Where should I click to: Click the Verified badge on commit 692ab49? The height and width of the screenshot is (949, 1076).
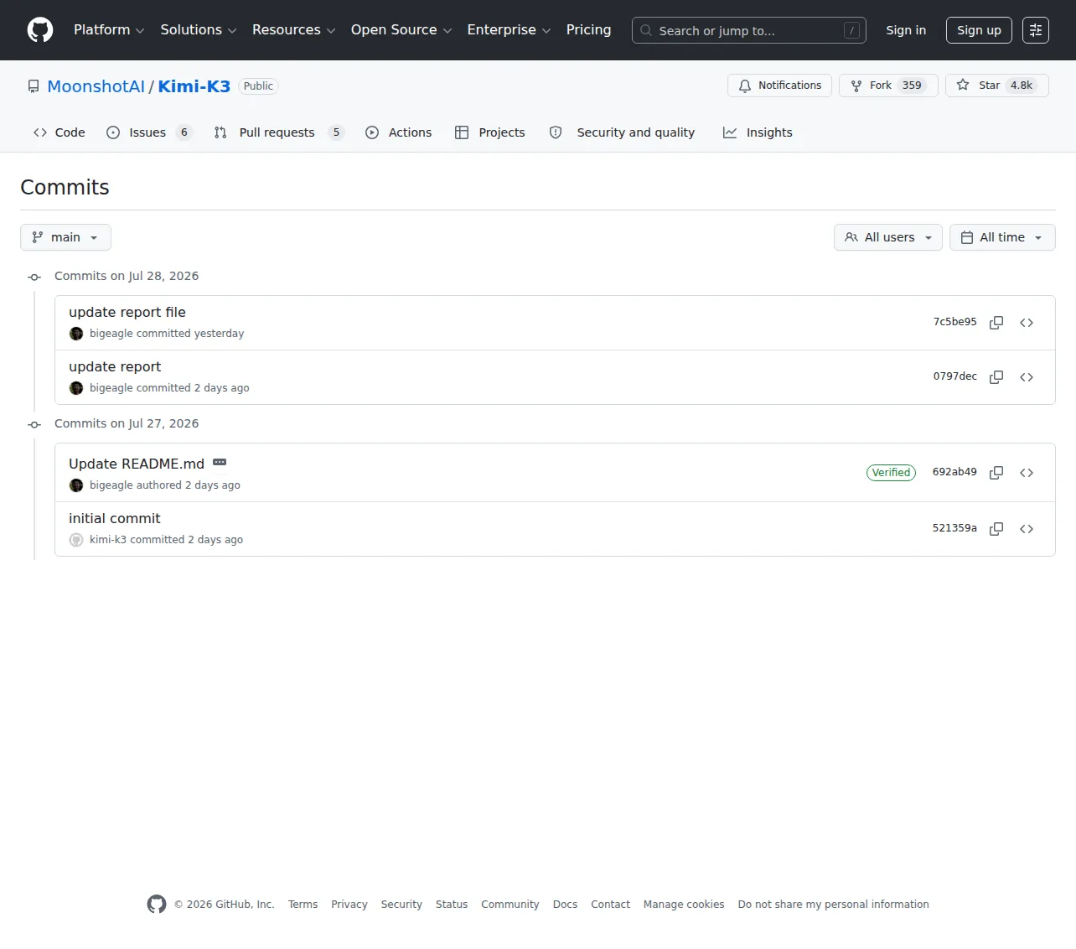click(x=891, y=473)
